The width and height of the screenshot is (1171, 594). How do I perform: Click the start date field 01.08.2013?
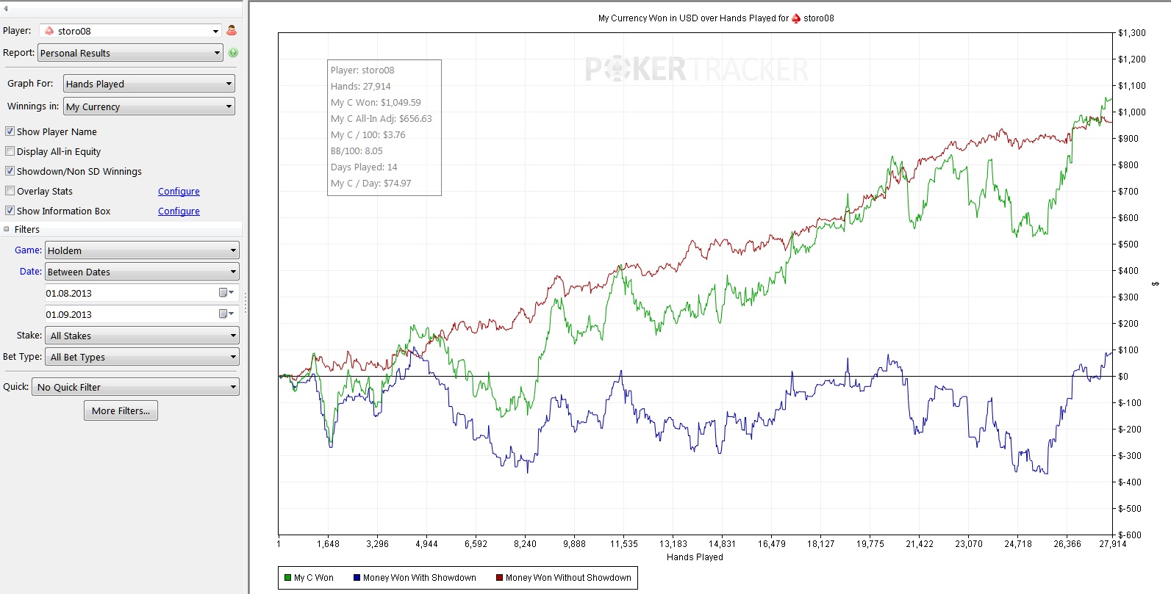tap(129, 293)
